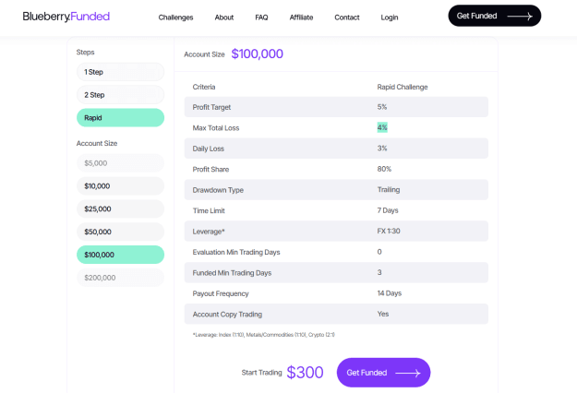This screenshot has width=577, height=393.
Task: Choose the $25,000 account size
Action: pos(120,208)
